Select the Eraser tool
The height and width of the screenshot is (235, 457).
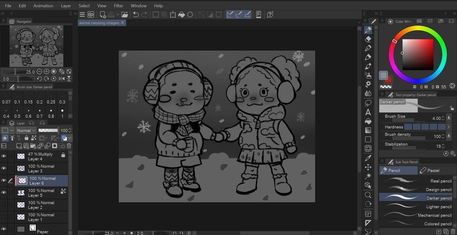click(x=368, y=39)
